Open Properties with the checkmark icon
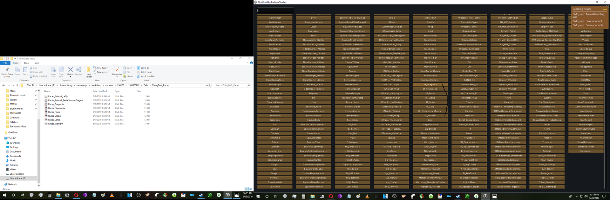 [x=117, y=69]
